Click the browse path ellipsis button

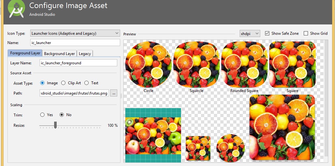point(114,93)
